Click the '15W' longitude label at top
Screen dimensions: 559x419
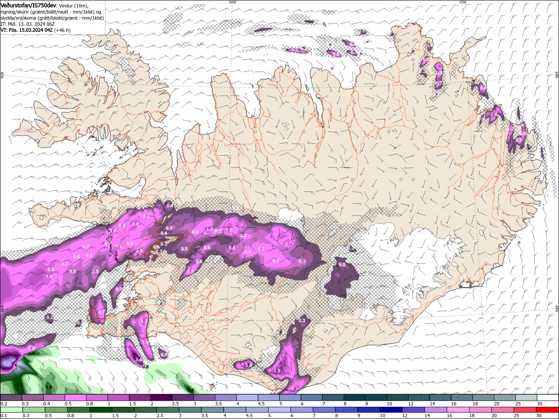462,2
